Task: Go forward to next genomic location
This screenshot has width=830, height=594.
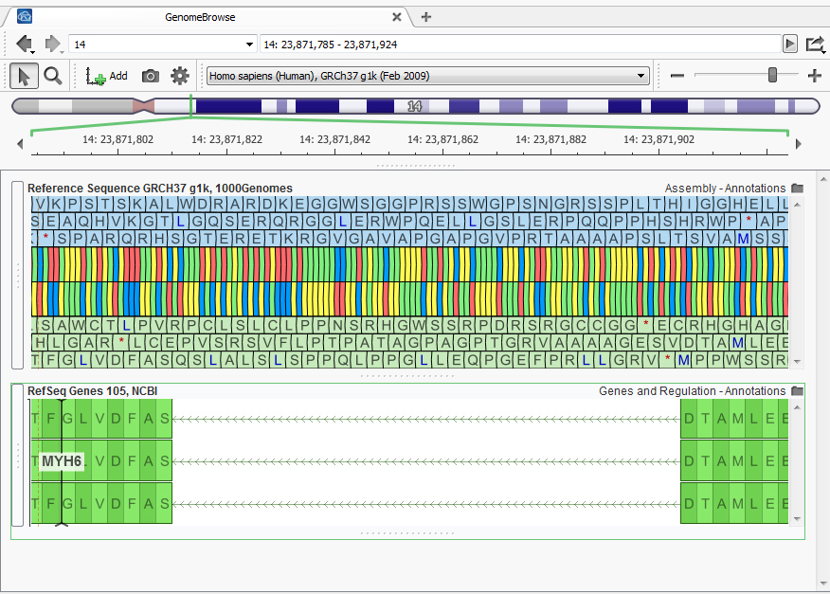Action: [x=53, y=44]
